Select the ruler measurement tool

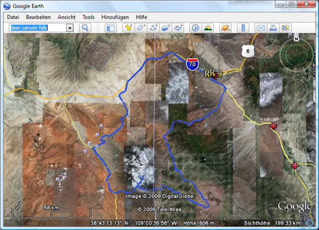point(243,28)
